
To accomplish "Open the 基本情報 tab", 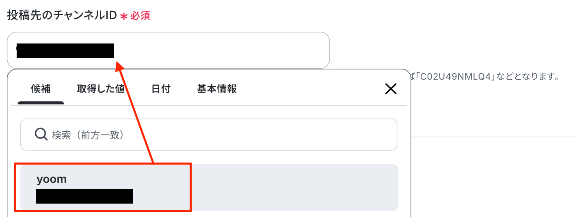I will coord(217,89).
